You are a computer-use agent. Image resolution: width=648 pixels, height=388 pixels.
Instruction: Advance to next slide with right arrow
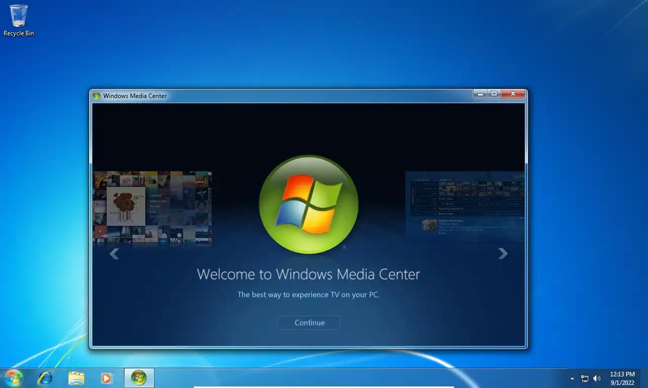(503, 254)
